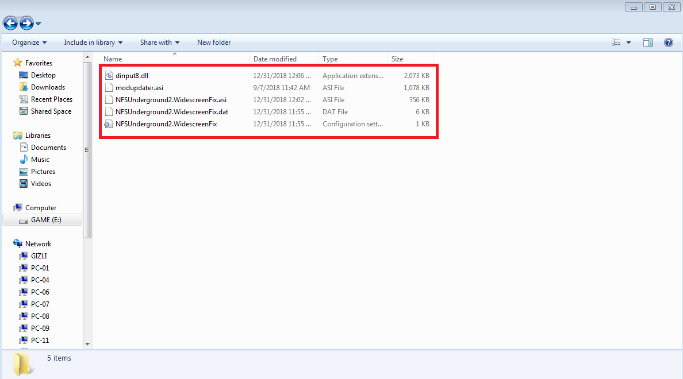Select the GAME (E:) drive
This screenshot has width=683, height=379.
(x=42, y=220)
